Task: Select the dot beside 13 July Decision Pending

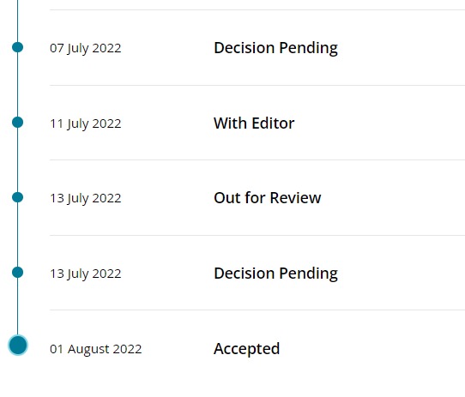Action: 17,272
